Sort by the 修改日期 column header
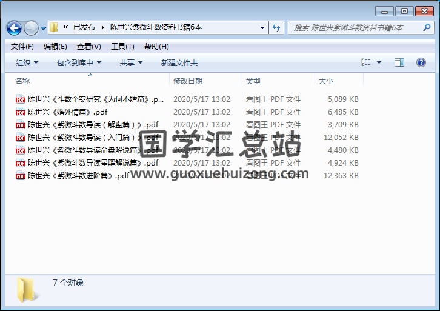Image resolution: width=440 pixels, height=311 pixels. (x=188, y=81)
